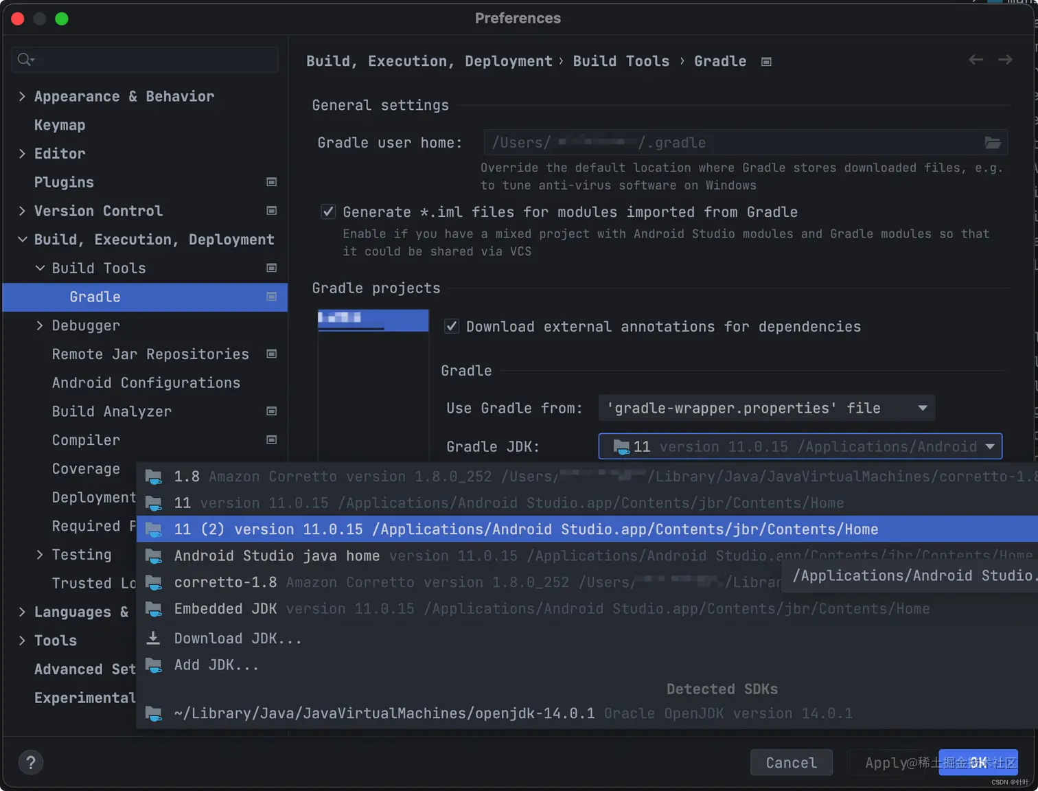Click the navigate forward arrow
This screenshot has width=1038, height=791.
pyautogui.click(x=1005, y=60)
